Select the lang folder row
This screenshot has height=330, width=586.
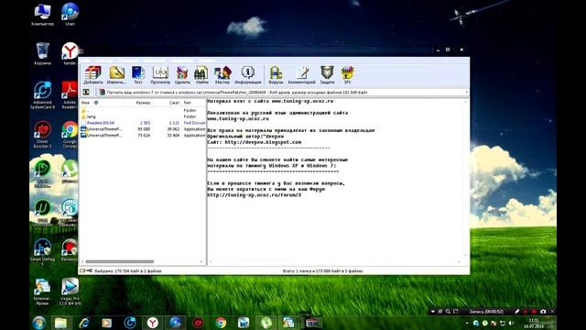143,116
